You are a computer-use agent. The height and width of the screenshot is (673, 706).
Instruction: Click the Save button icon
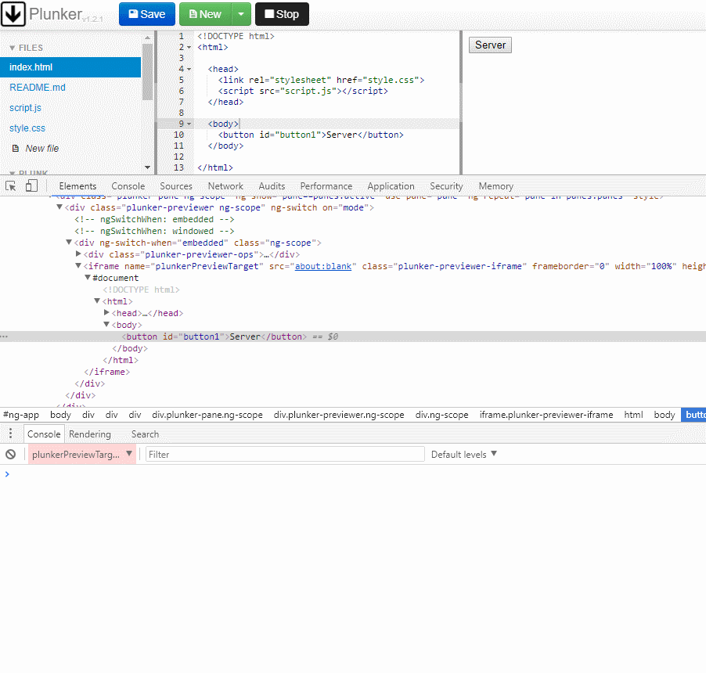pyautogui.click(x=135, y=13)
